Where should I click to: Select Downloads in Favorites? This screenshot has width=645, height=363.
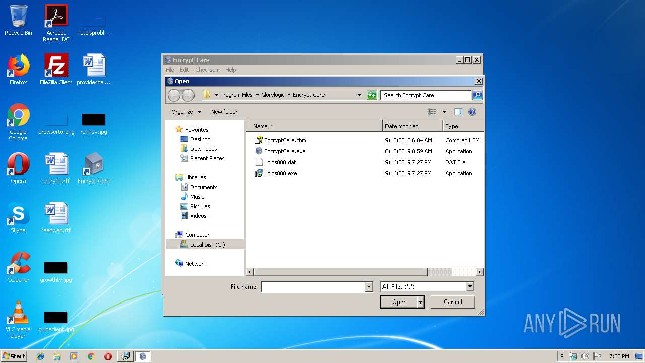pos(204,149)
